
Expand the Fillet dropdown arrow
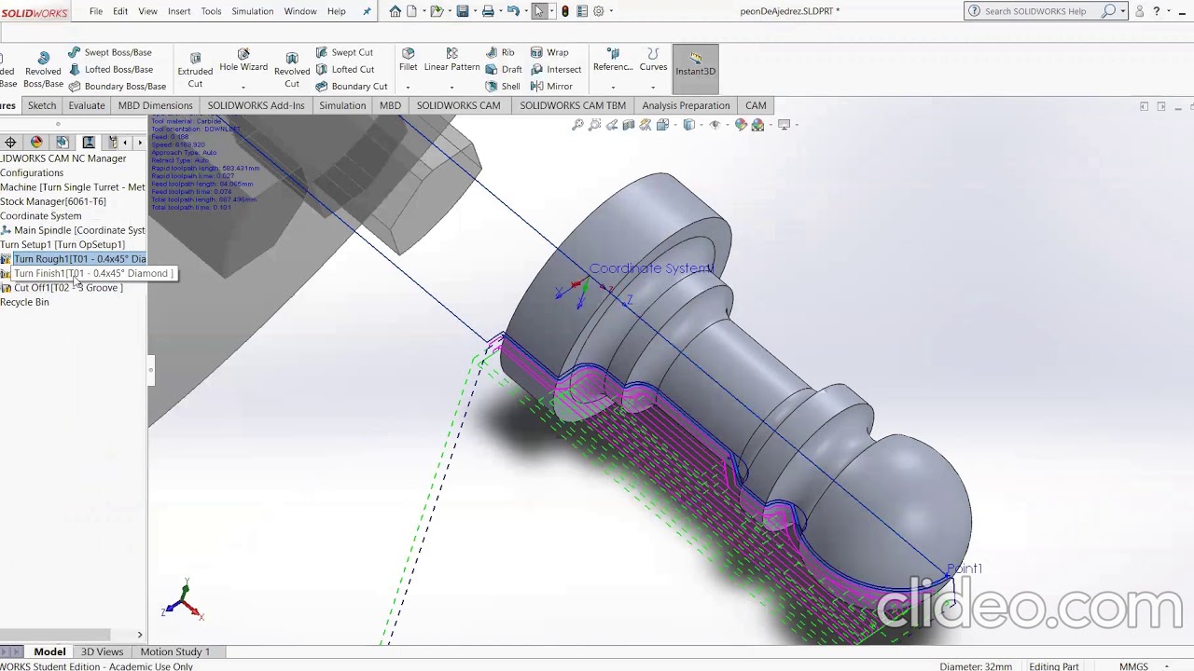click(x=408, y=87)
